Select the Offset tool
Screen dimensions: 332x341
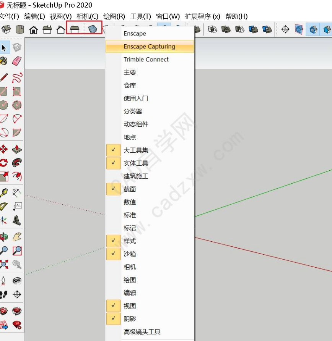pyautogui.click(x=17, y=176)
